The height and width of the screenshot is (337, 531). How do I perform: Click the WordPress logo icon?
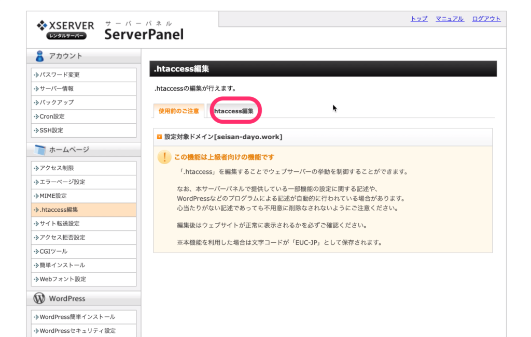click(39, 299)
